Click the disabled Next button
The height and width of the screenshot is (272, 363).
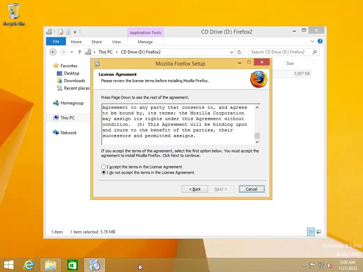tap(221, 189)
